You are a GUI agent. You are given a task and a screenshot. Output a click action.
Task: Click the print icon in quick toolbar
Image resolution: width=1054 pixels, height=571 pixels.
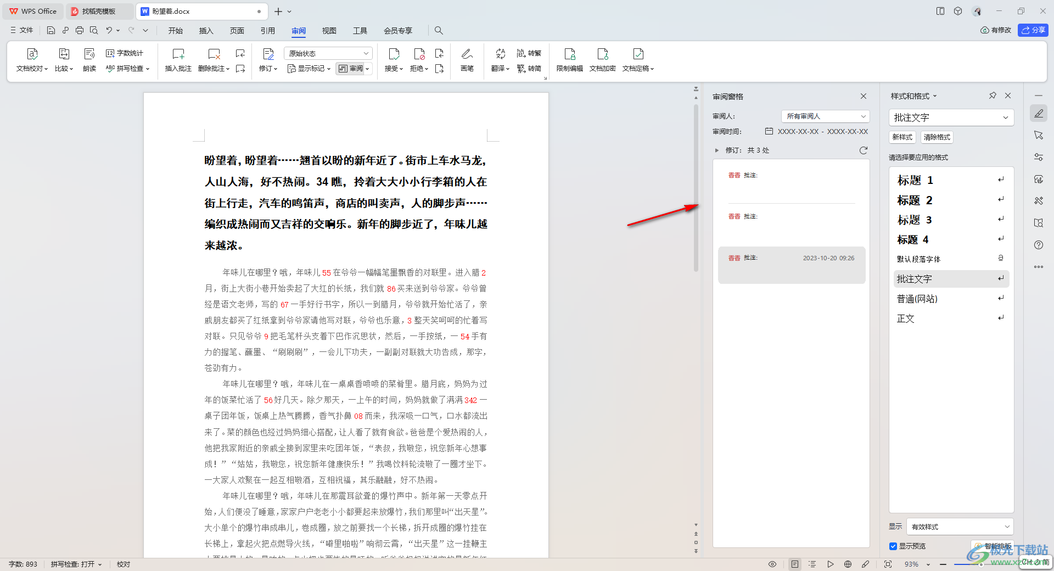[80, 30]
